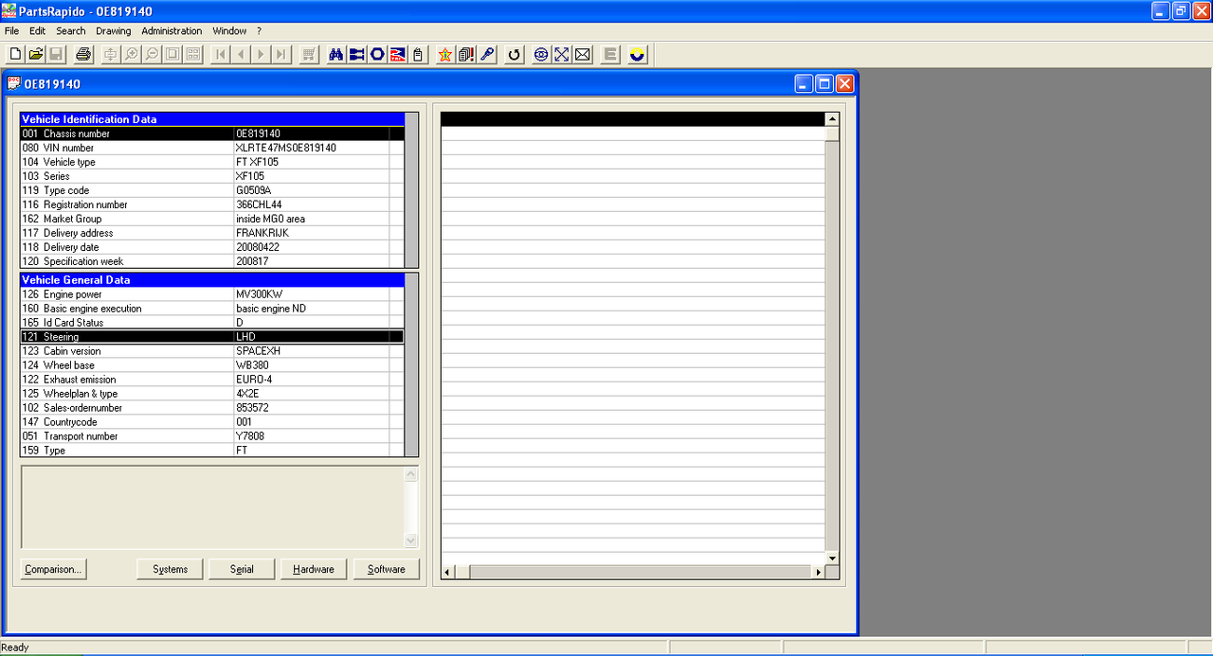
Task: Click right panel scroll up arrow
Action: 832,119
